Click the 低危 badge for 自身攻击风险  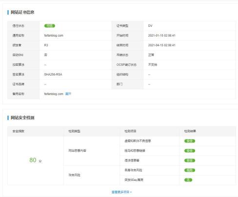coord(190,170)
